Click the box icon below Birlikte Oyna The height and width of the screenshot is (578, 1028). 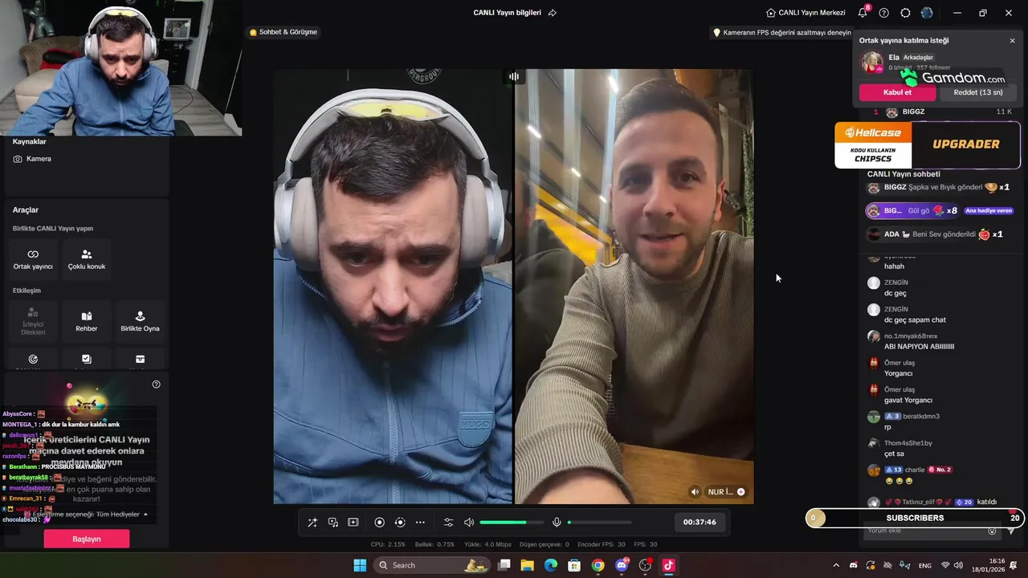(x=140, y=359)
